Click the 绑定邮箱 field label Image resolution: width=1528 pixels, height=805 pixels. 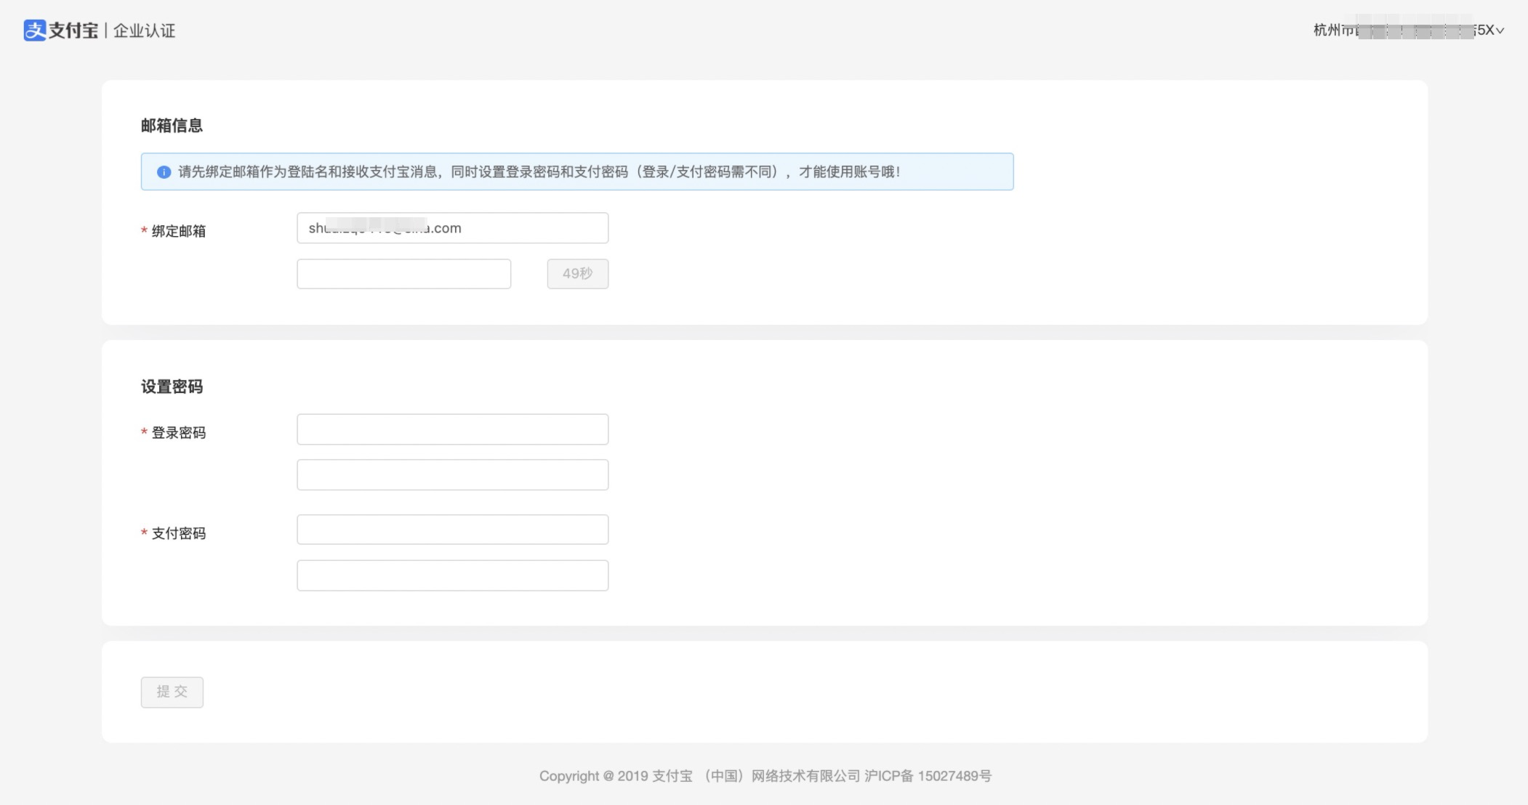pos(178,231)
